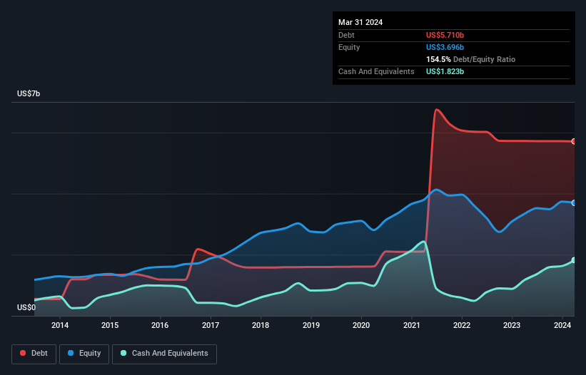586x375 pixels.
Task: Click the US$7b y-axis label
Action: pyautogui.click(x=29, y=93)
